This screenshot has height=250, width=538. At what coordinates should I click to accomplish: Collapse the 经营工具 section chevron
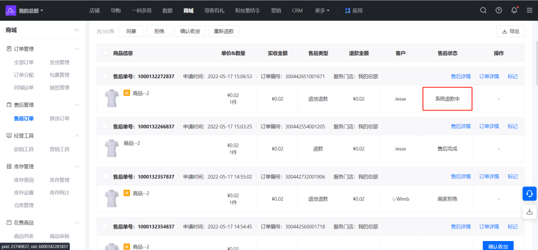(x=77, y=135)
